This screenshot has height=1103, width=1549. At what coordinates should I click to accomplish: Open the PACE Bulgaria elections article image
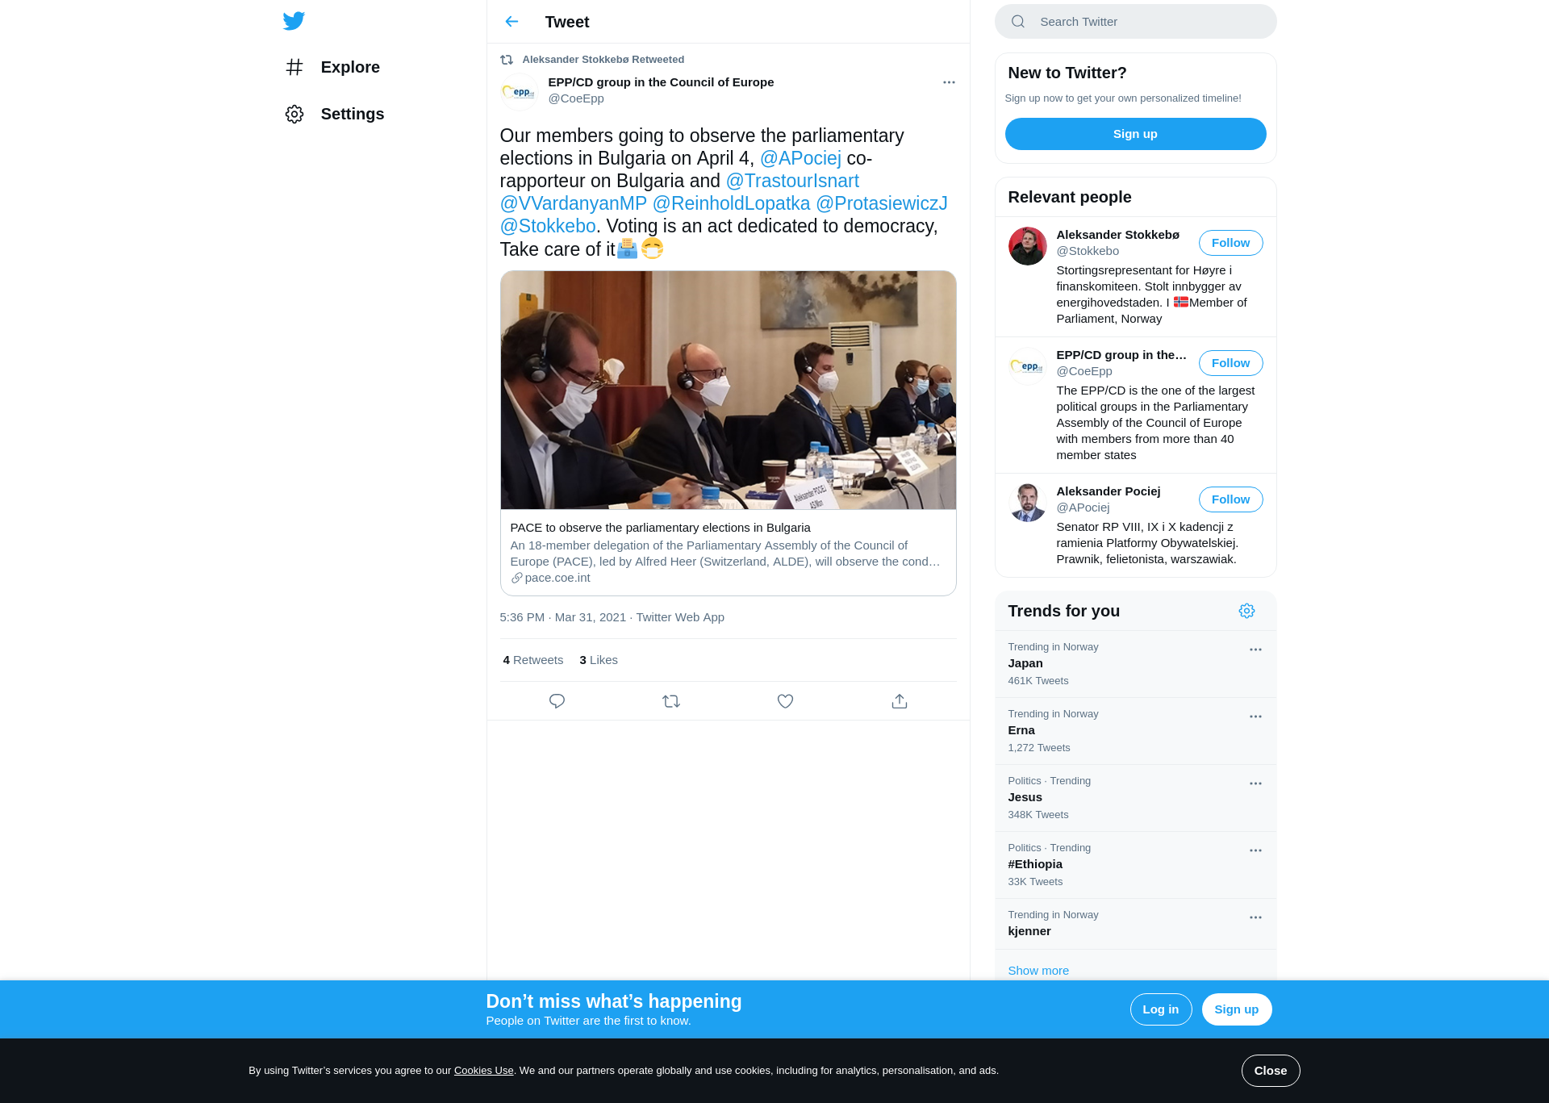tap(728, 390)
